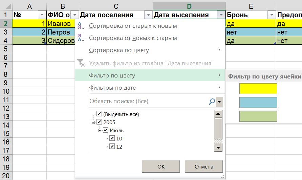Select column A header

29,6
